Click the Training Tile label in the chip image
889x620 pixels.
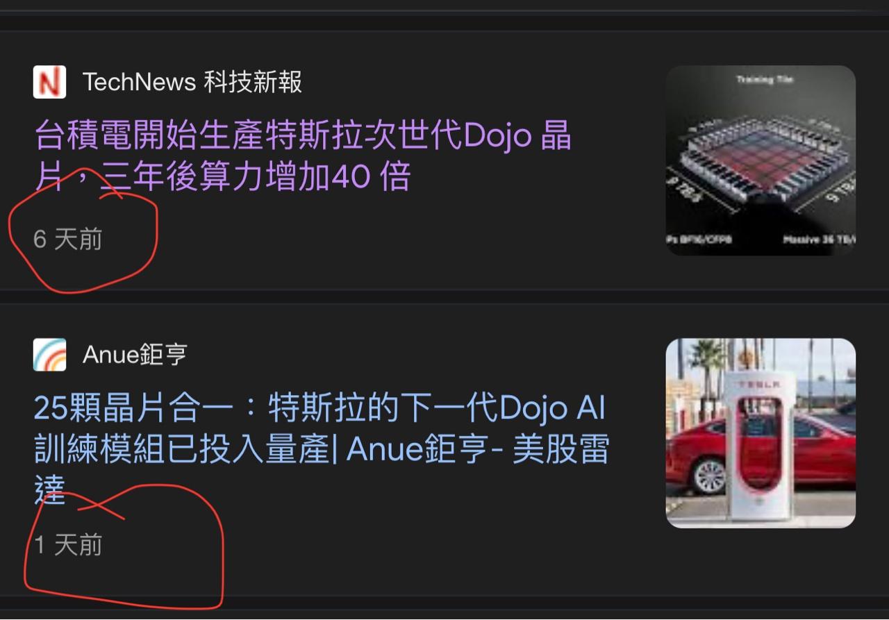pos(765,80)
